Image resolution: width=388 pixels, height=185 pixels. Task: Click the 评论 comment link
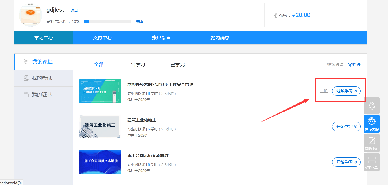tap(323, 91)
